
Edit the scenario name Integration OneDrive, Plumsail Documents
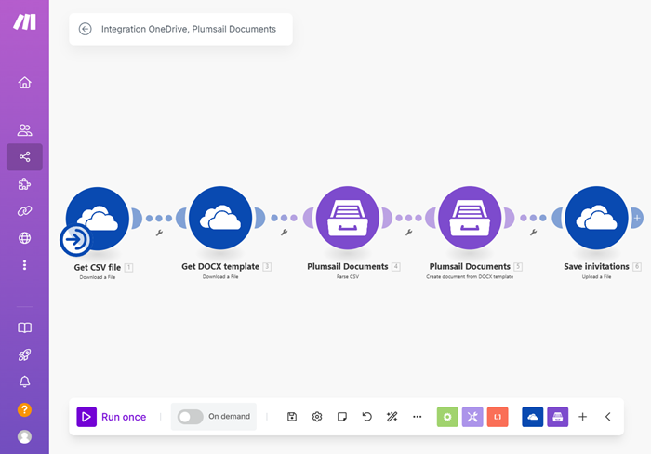[189, 29]
